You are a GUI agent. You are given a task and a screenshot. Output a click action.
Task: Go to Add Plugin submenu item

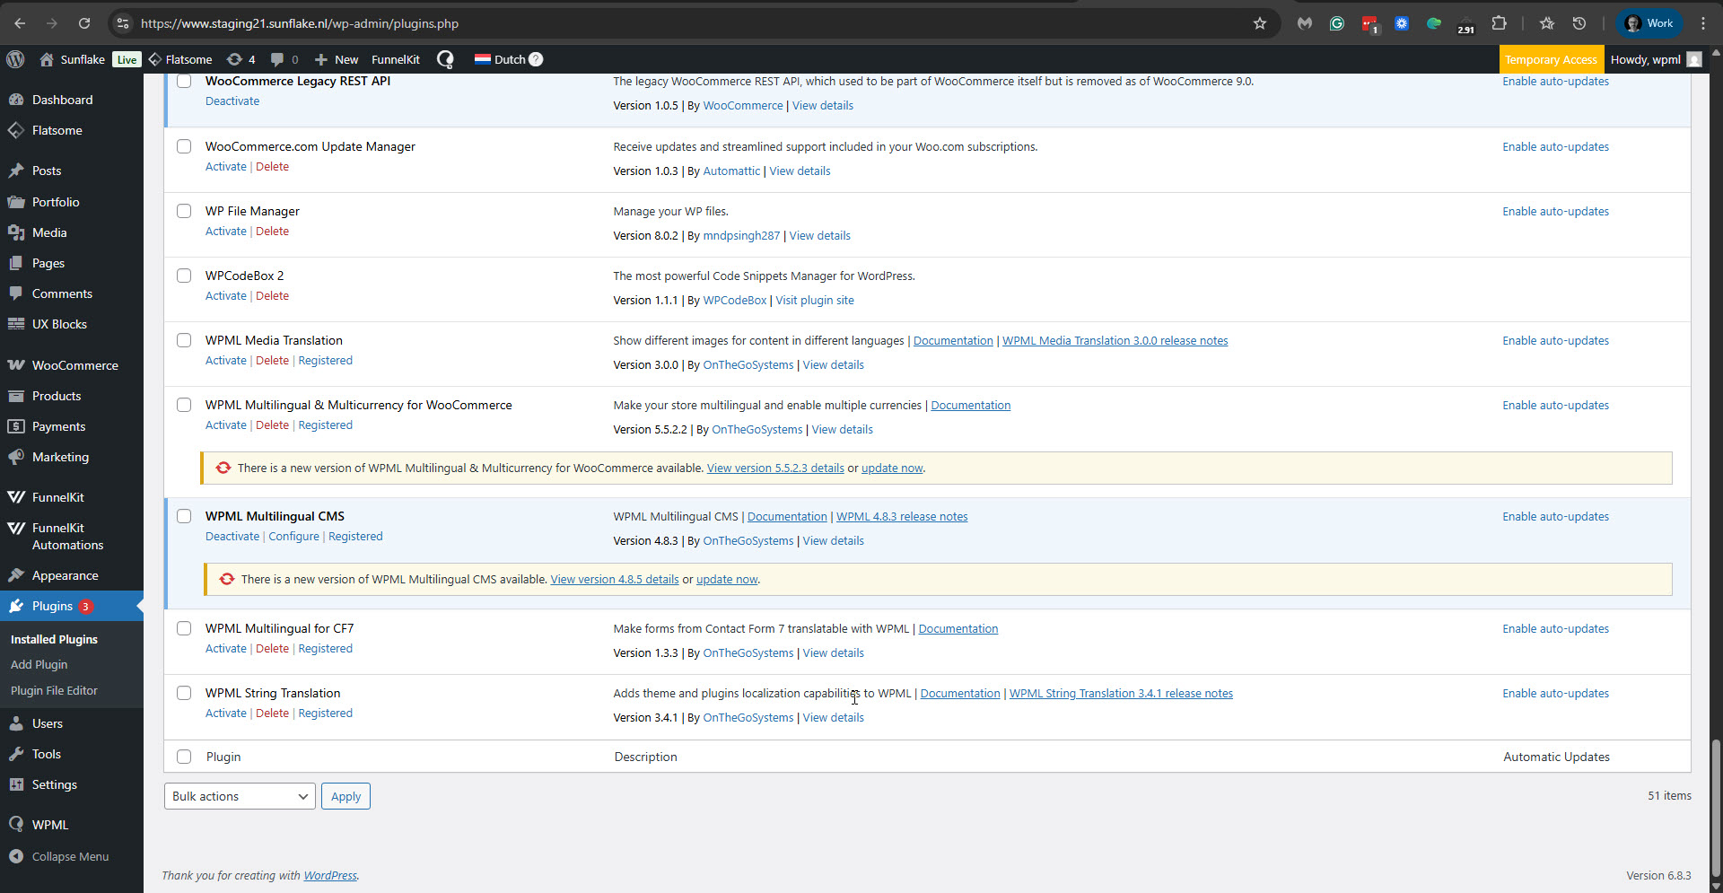click(x=39, y=664)
